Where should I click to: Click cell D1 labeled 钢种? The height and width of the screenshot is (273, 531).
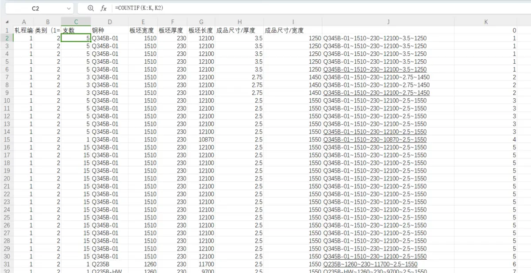point(110,31)
